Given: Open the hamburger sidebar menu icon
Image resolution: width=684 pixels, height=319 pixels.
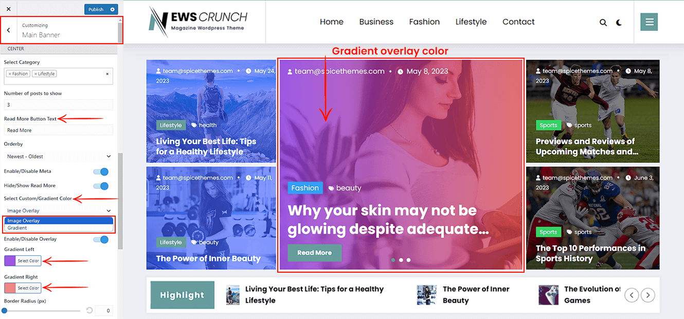Looking at the screenshot, I should coord(649,22).
